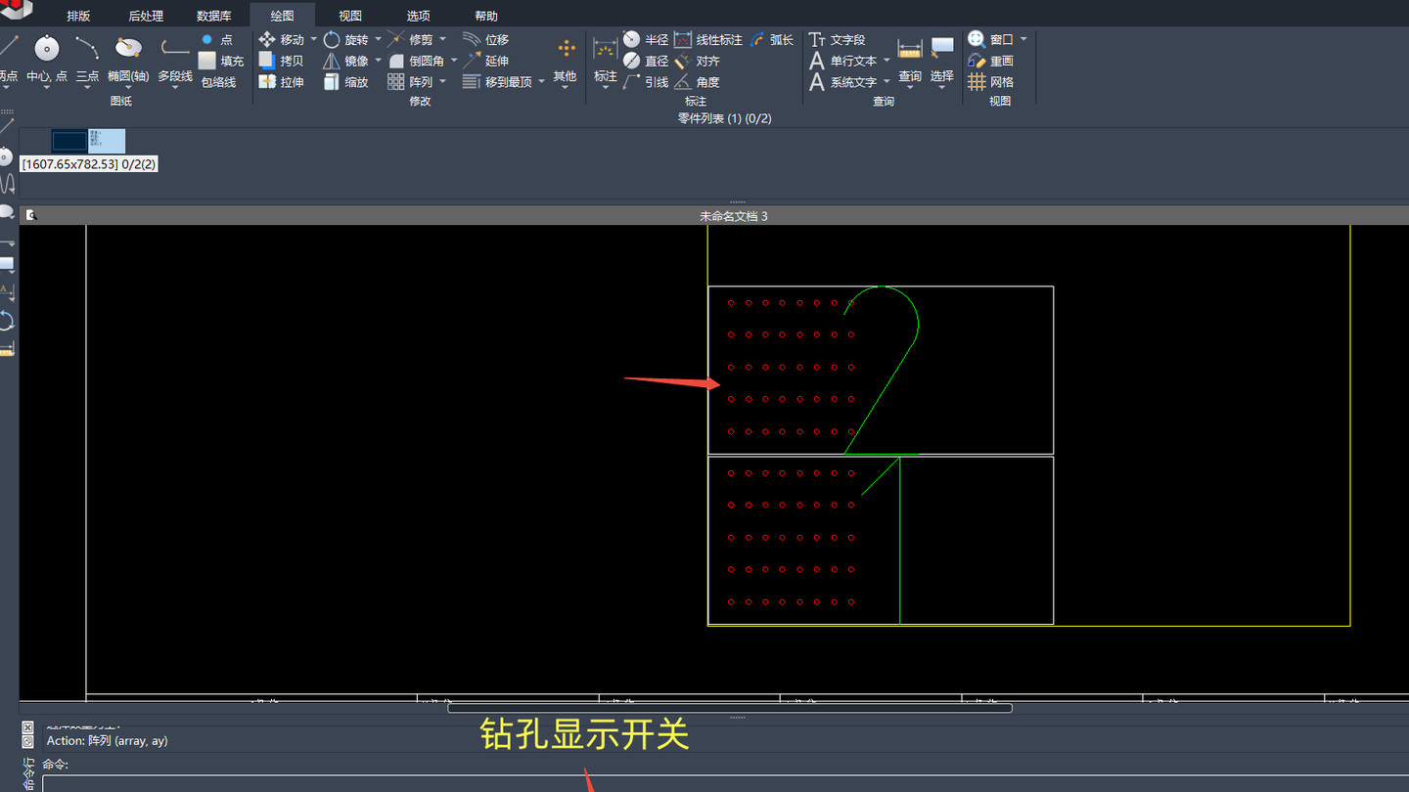Click the rotate tool in left sidebar
The width and height of the screenshot is (1409, 792).
pyautogui.click(x=7, y=321)
